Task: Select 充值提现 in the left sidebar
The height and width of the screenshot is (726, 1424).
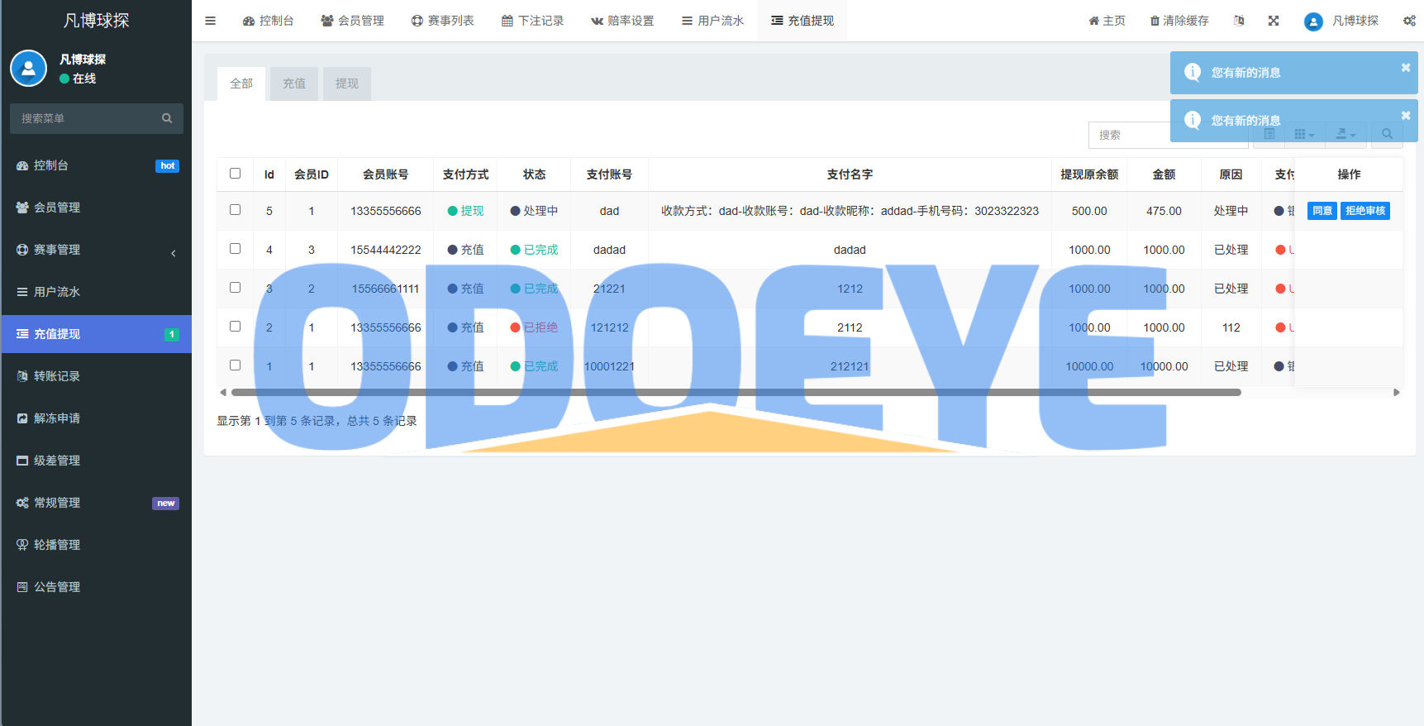Action: pyautogui.click(x=97, y=334)
